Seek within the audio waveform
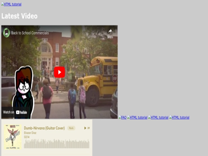Image resolution: width=208 pixels, height=156 pixels. point(57,144)
